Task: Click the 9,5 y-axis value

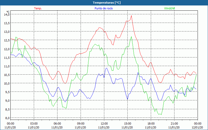Action: point(7,92)
